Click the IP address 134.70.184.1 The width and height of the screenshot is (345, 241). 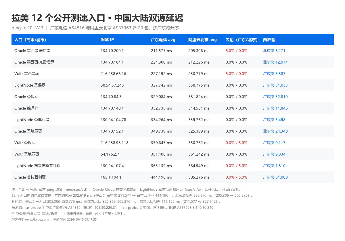pos(112,62)
